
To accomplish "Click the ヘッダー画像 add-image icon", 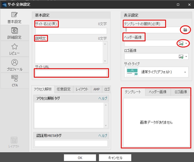I will pos(181,43).
